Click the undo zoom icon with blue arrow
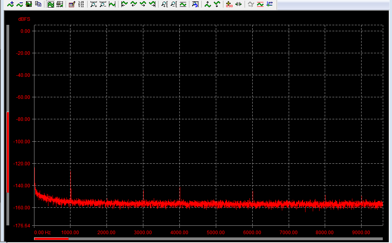The height and width of the screenshot is (243, 392). 195,4
